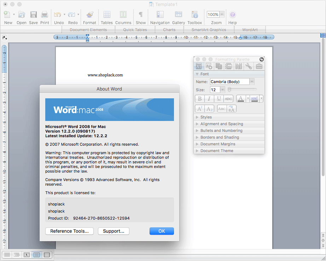Screen dimensions: 326x261
Task: Toggle Small Caps formatting
Action: pyautogui.click(x=222, y=109)
